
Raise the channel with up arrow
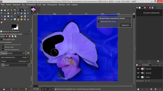(x=143, y=89)
